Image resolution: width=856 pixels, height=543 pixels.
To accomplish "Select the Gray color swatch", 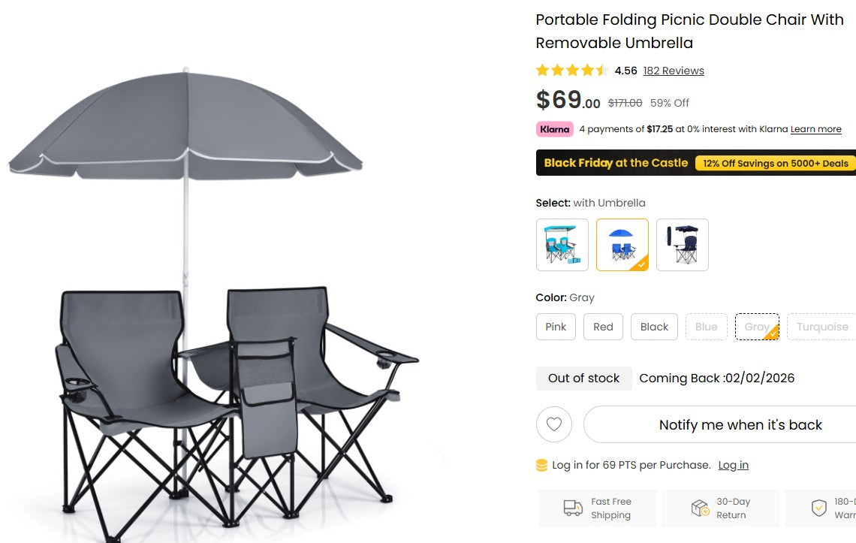I will 757,327.
